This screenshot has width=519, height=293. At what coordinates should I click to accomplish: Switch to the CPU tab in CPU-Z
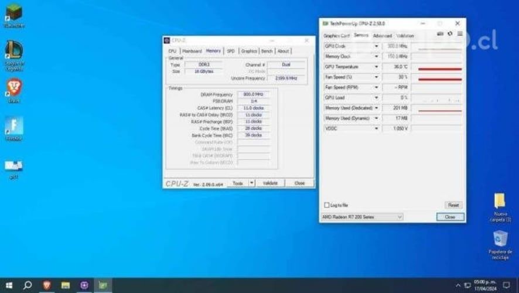pyautogui.click(x=172, y=51)
